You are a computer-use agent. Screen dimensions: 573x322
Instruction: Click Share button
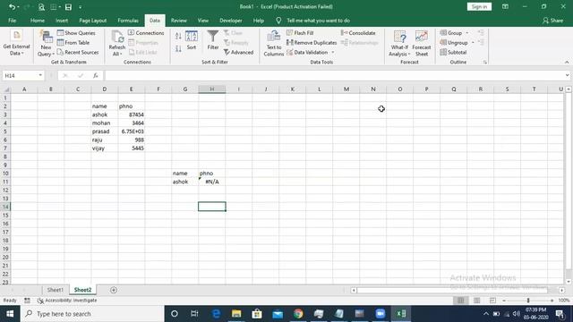553,21
